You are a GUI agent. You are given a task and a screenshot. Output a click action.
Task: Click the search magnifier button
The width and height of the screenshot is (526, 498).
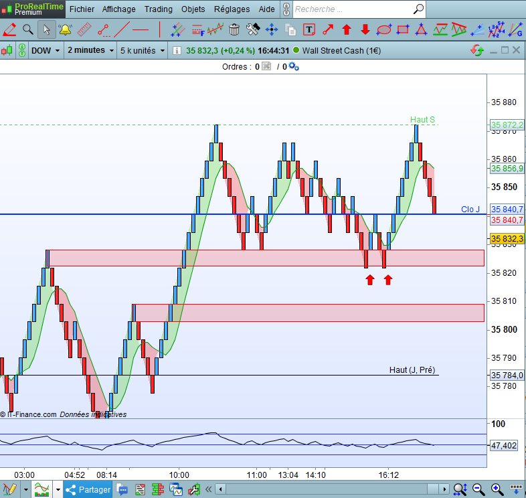point(418,9)
